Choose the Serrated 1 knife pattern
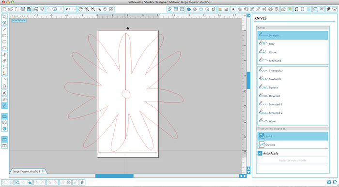339x187 pixels. tap(293, 104)
